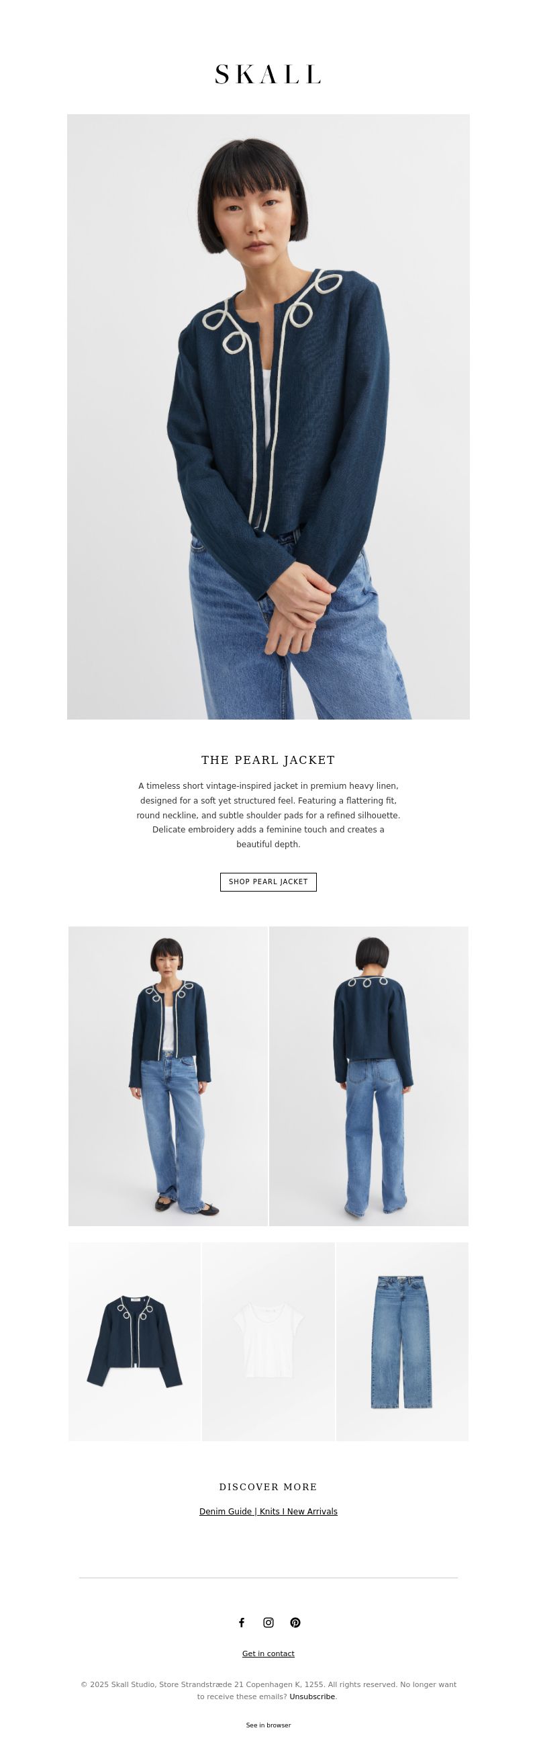
Task: Click the Get in contact link
Action: tap(268, 1653)
